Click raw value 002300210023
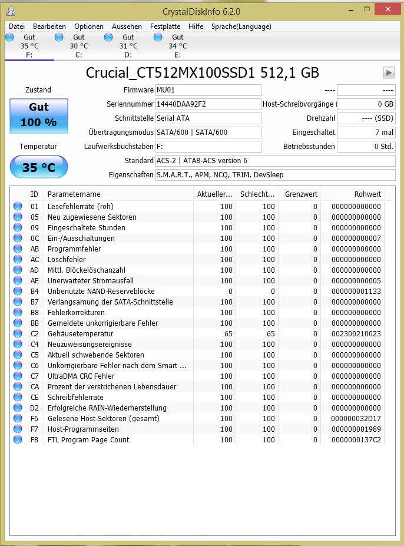This screenshot has width=404, height=546. pos(356,333)
